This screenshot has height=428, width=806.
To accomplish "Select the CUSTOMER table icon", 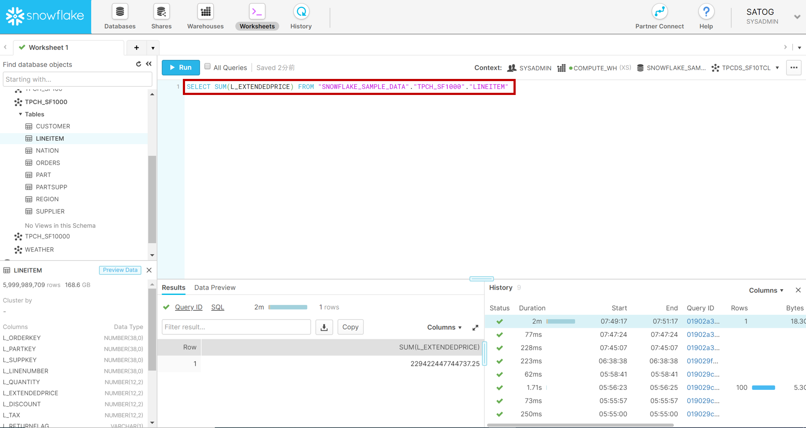I will point(29,126).
